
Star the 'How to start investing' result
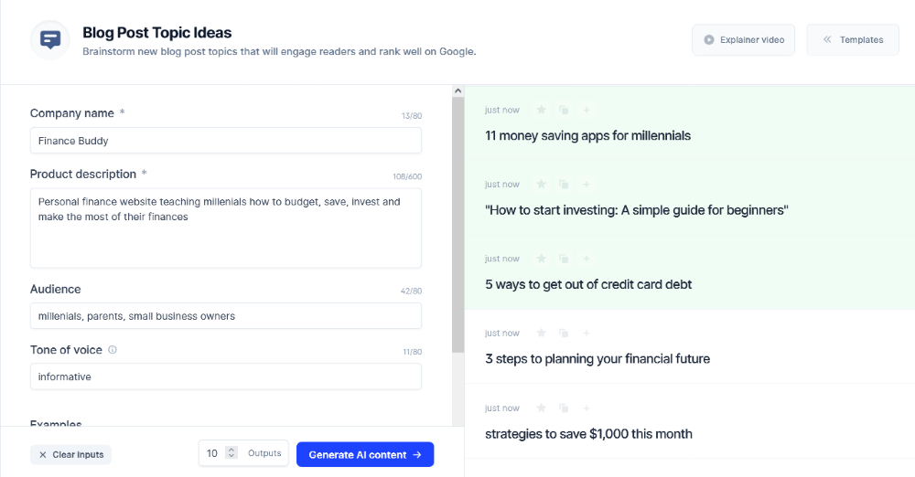tap(542, 185)
